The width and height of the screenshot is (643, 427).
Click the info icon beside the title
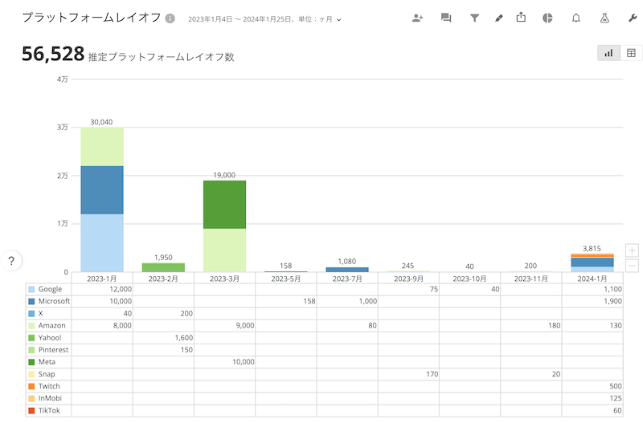[x=170, y=18]
